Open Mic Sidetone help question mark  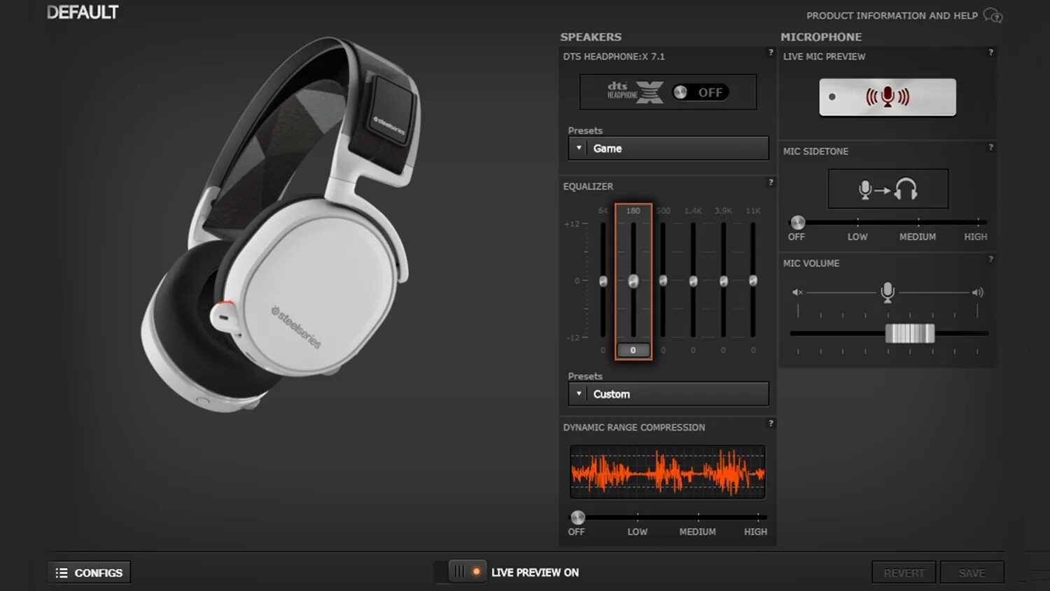(x=990, y=148)
